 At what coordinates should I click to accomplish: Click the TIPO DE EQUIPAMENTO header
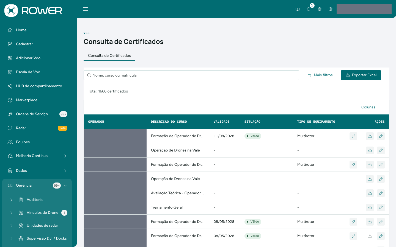316,122
